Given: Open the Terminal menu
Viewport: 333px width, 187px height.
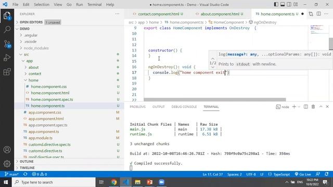Looking at the screenshot, I should (x=94, y=5).
